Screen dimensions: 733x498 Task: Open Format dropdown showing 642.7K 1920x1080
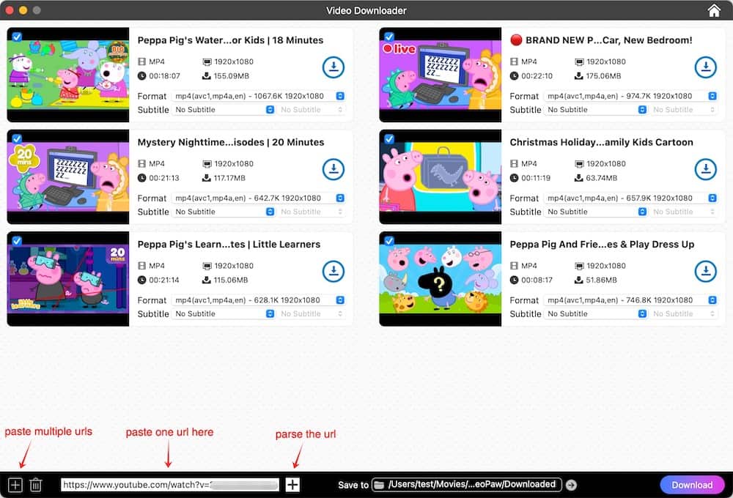tap(259, 198)
